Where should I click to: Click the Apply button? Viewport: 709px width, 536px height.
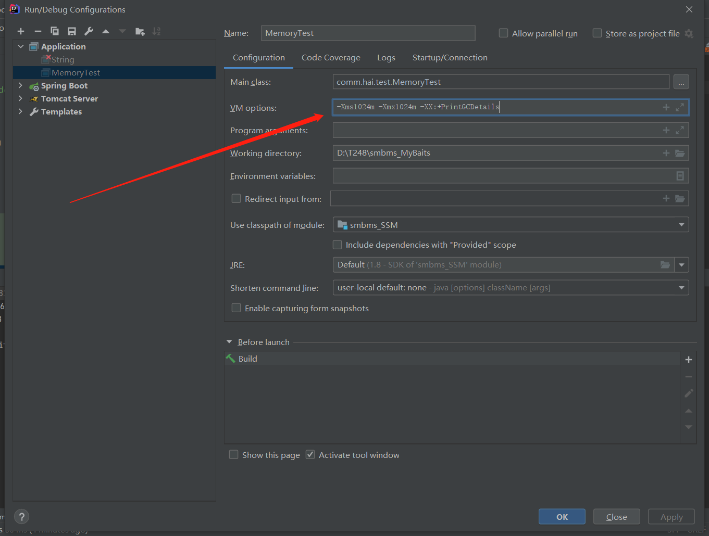coord(671,517)
